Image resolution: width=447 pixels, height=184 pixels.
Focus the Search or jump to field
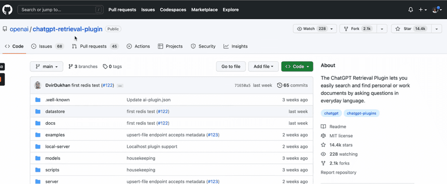click(60, 10)
